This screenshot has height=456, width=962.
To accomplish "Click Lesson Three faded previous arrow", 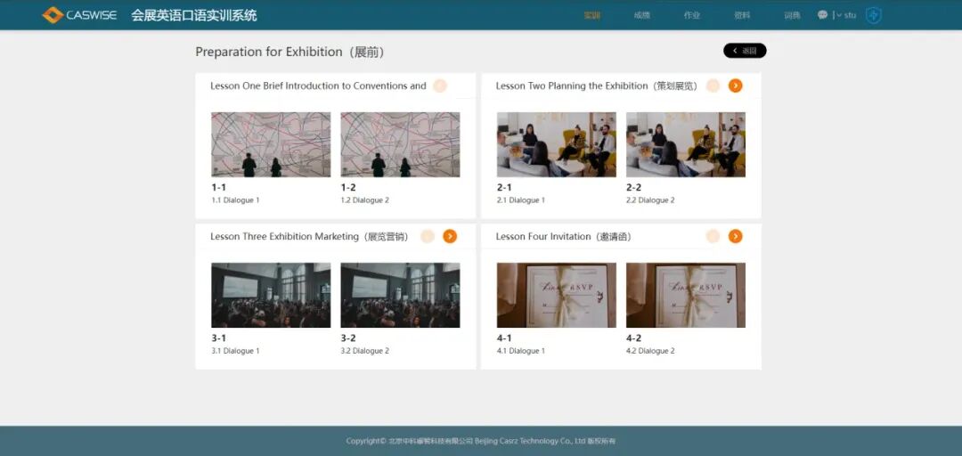I will pos(428,236).
